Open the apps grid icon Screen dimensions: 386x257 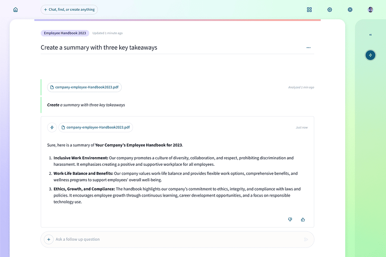point(309,9)
